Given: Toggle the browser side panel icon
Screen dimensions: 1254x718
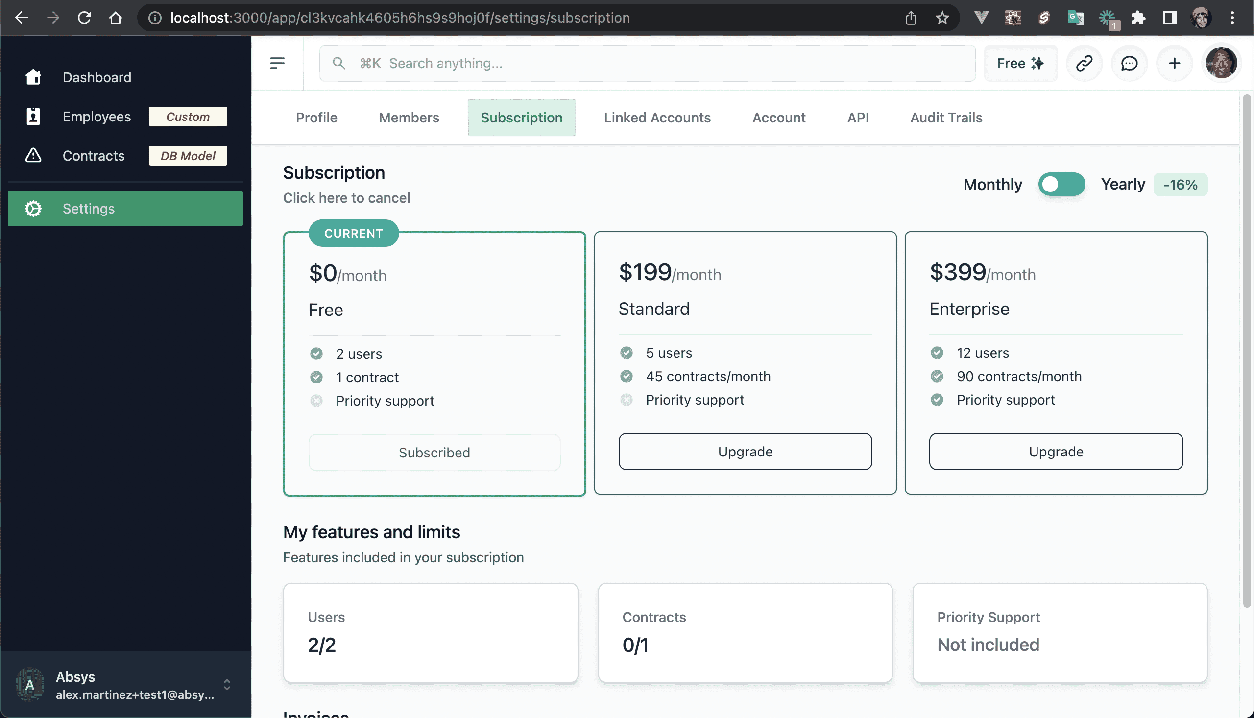Looking at the screenshot, I should point(1169,18).
